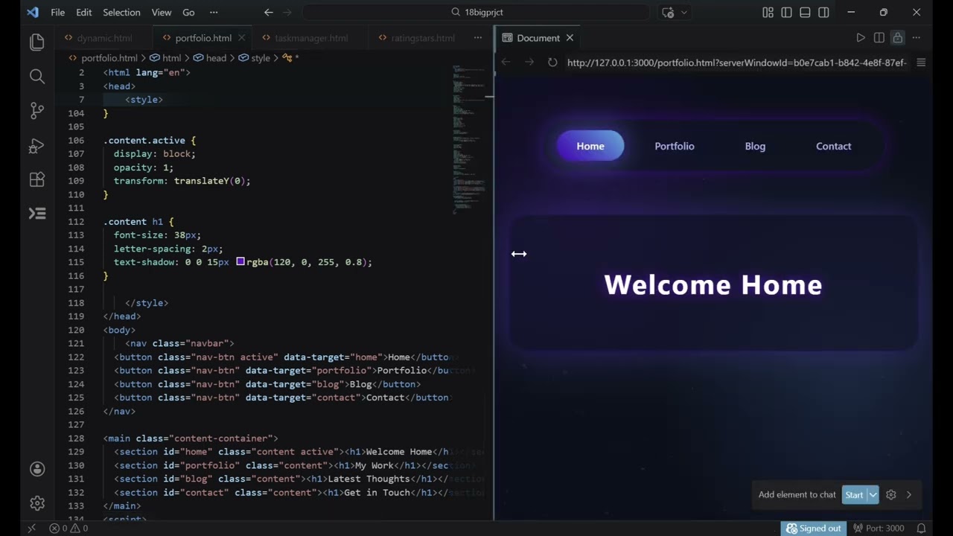
Task: Toggle the lock group icon
Action: click(x=898, y=38)
